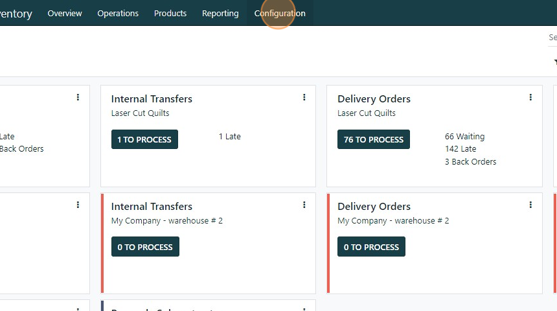Expand the Reporting menu
The image size is (557, 311).
pyautogui.click(x=220, y=13)
